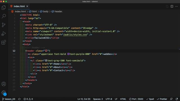This screenshot has height=101, width=180.
Task: Click the webDev link text in code
Action: tap(108, 54)
